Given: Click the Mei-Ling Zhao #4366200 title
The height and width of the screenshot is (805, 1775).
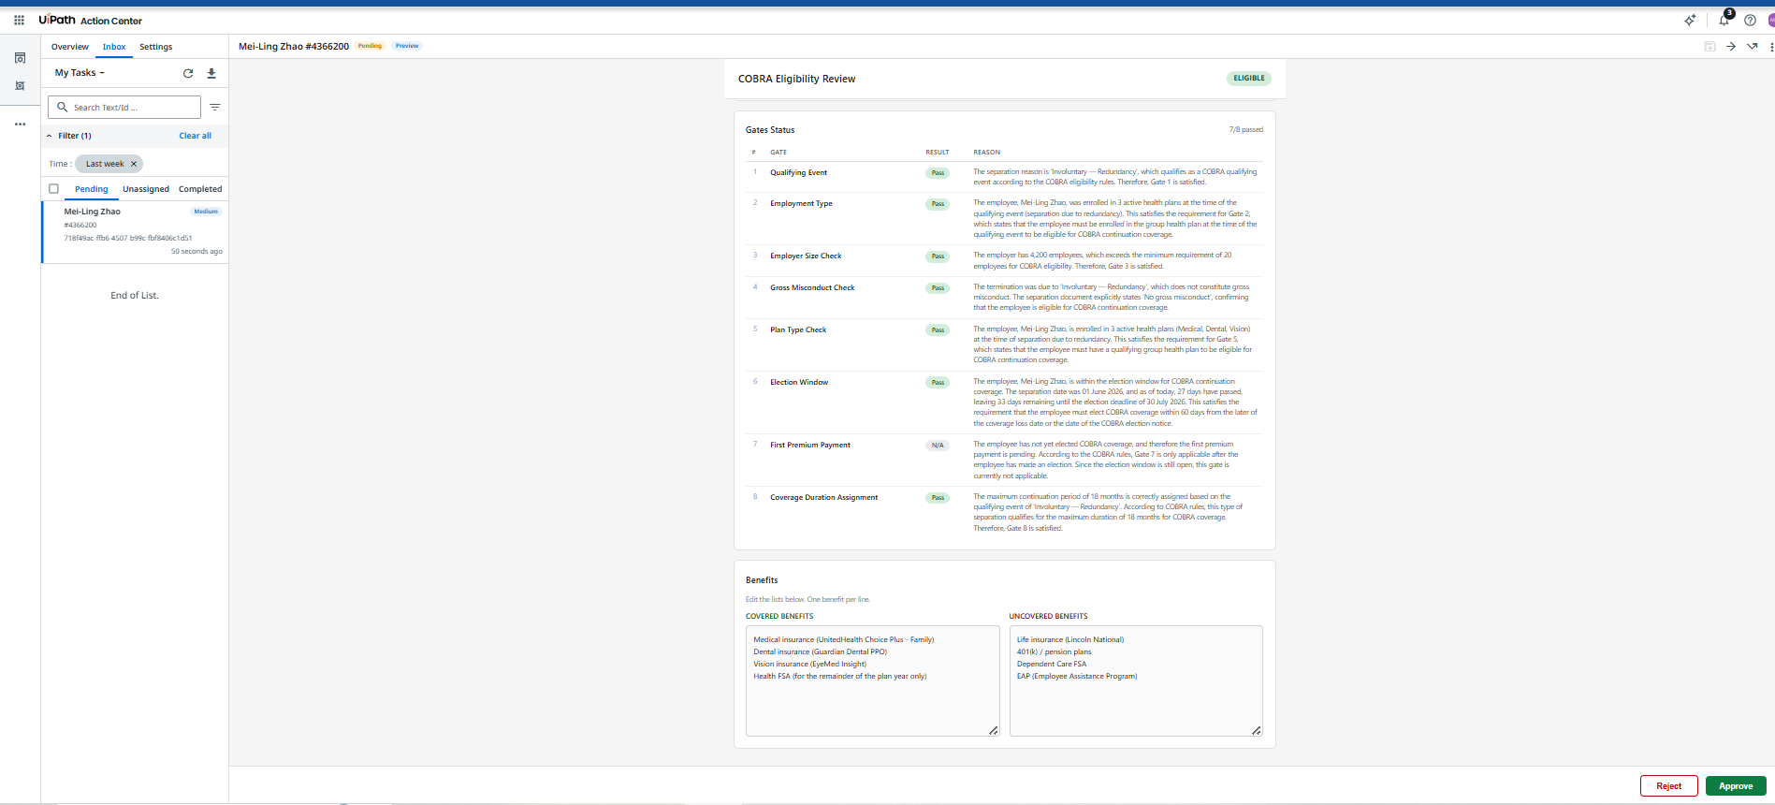Looking at the screenshot, I should pos(294,46).
